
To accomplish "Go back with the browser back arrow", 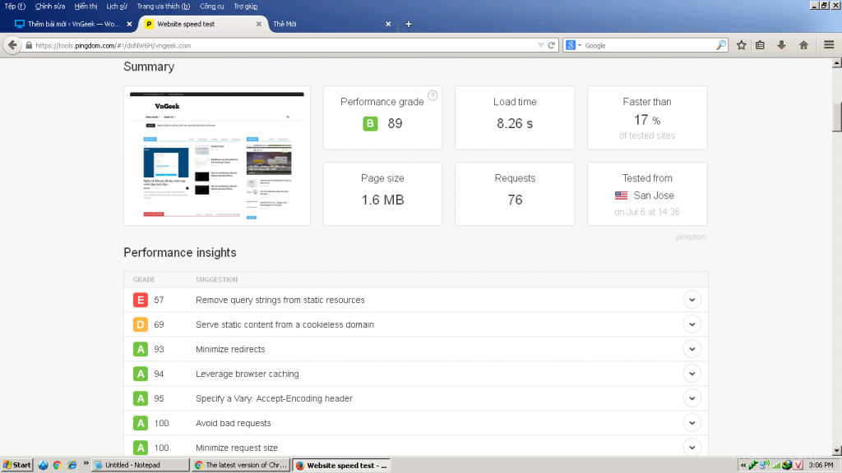I will click(12, 45).
